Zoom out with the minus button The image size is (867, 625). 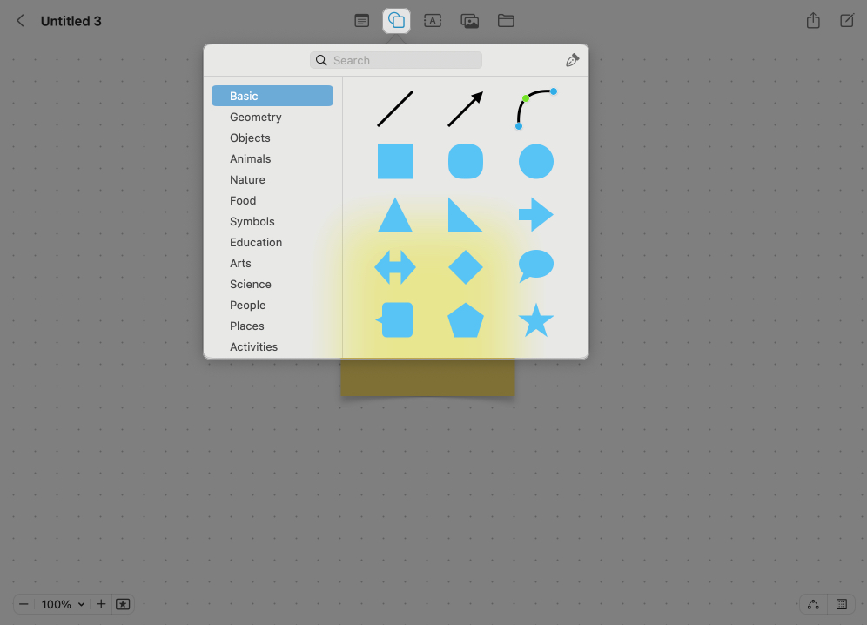click(x=24, y=604)
